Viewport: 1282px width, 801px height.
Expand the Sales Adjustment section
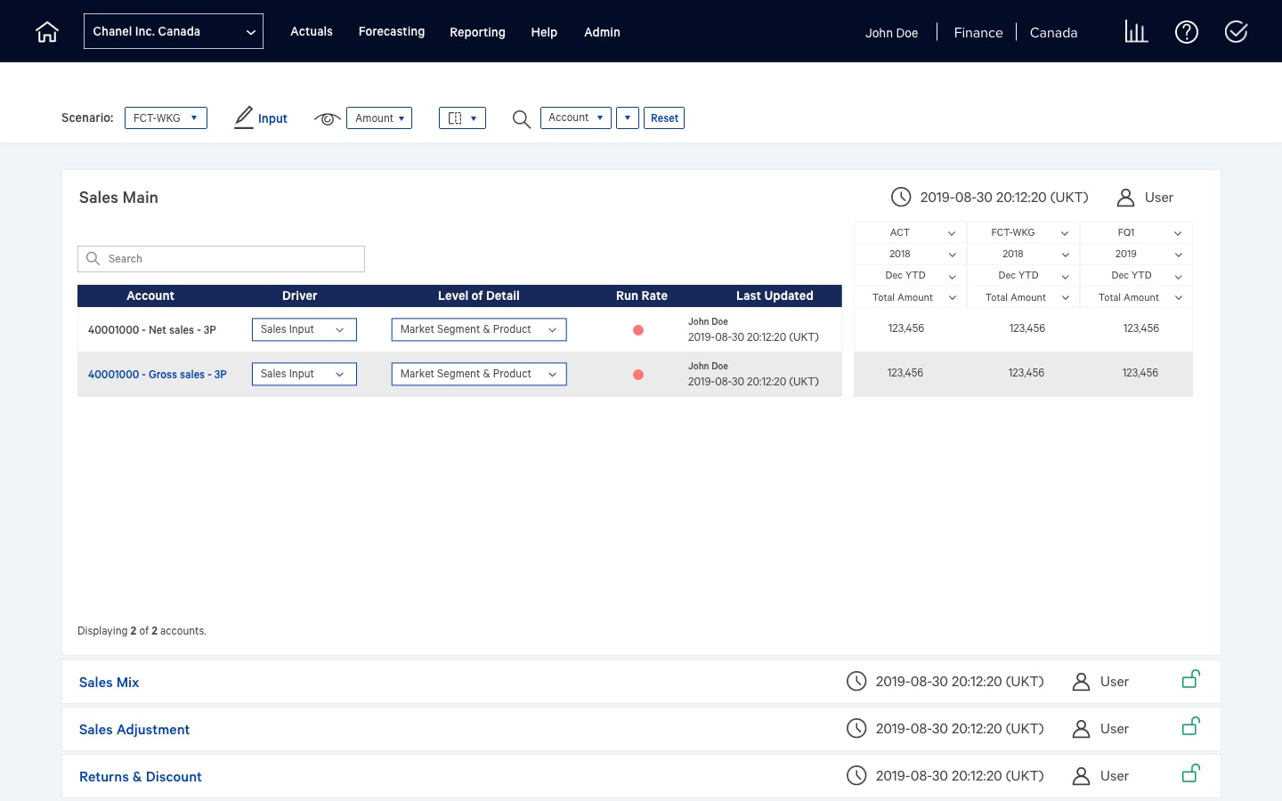[134, 730]
